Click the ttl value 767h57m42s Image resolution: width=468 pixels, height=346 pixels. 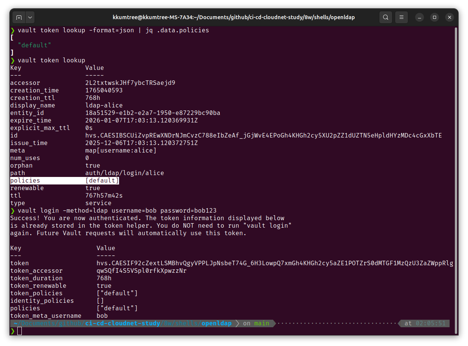tap(104, 195)
